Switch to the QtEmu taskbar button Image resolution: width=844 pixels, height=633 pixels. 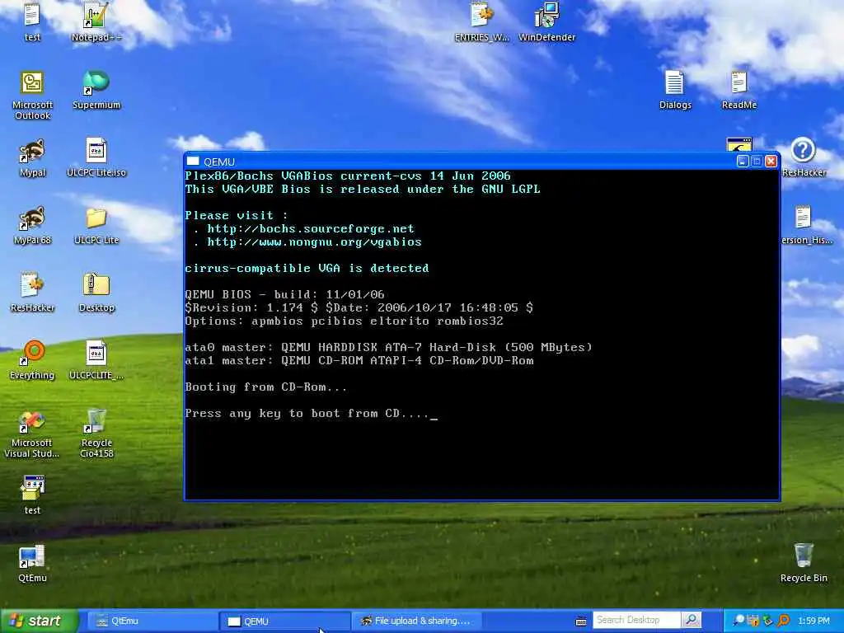tap(152, 621)
